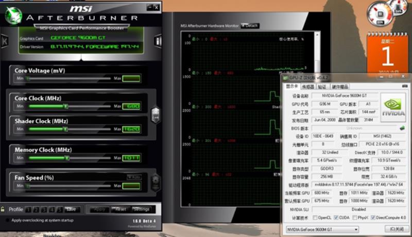Enable Apply overclocking at system startup
Viewport: 412px width, 237px height.
coord(8,220)
